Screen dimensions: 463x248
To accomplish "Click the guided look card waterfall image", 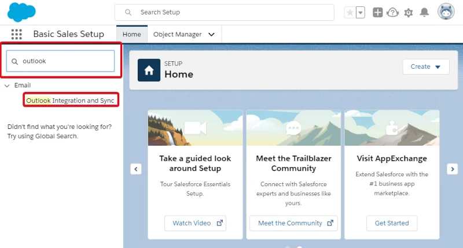I will tap(195, 128).
